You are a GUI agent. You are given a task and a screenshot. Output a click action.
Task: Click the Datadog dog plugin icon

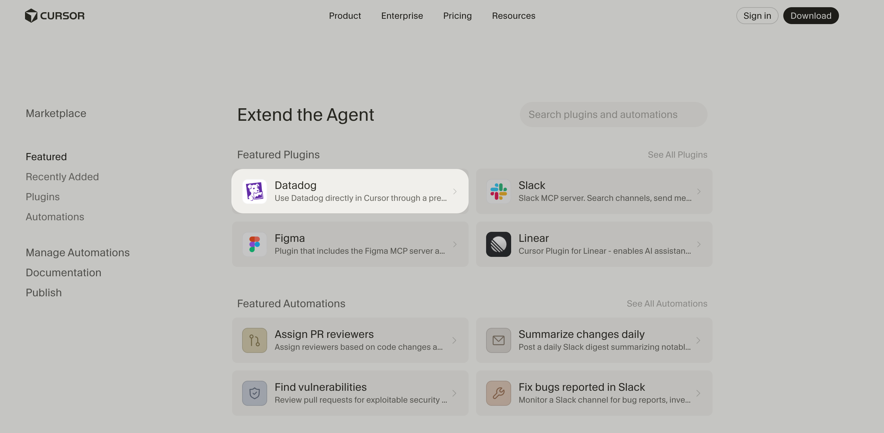pyautogui.click(x=254, y=191)
